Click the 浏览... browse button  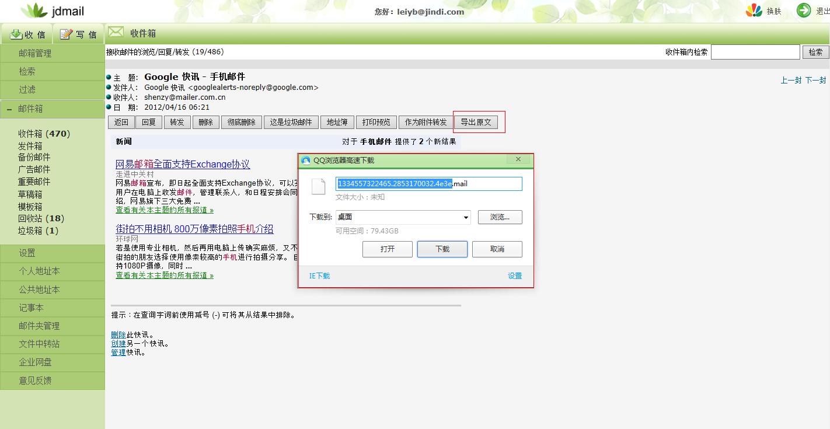(500, 217)
